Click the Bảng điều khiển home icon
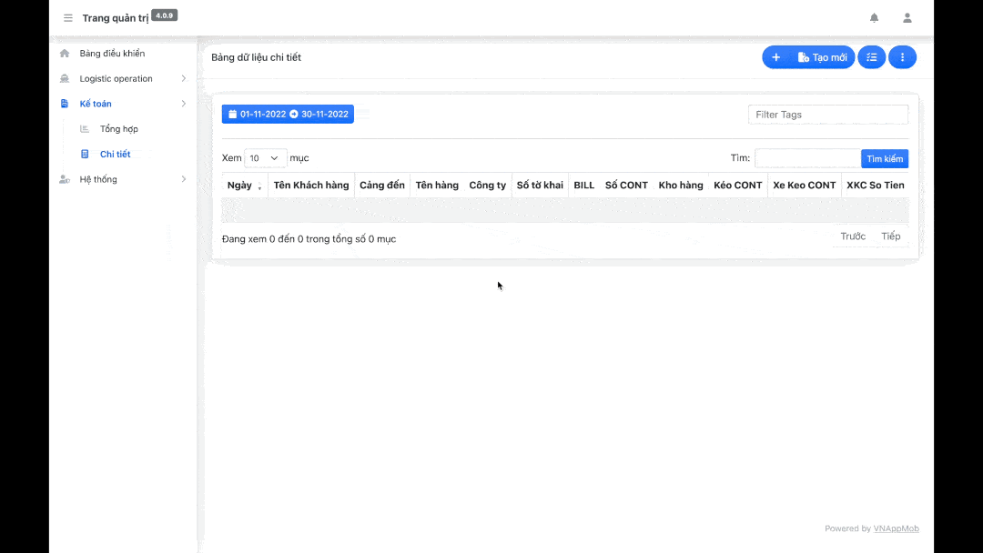Viewport: 983px width, 553px height. tap(65, 54)
